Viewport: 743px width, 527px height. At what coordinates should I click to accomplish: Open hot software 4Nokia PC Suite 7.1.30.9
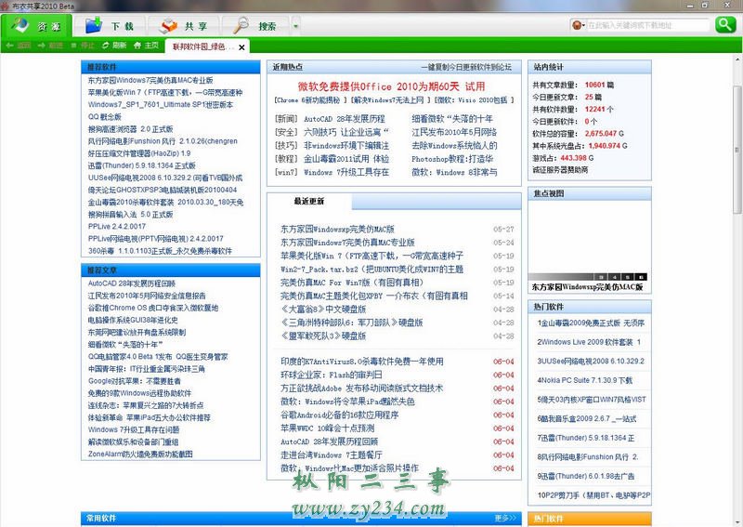tap(585, 380)
